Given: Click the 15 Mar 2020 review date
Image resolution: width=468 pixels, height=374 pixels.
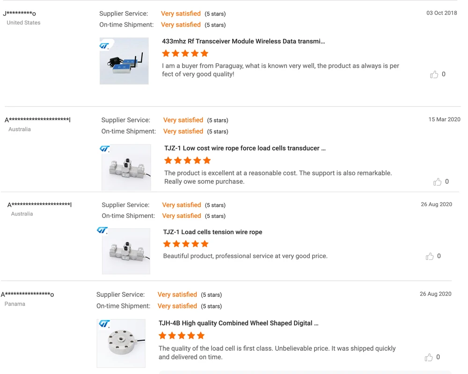Looking at the screenshot, I should coord(444,120).
